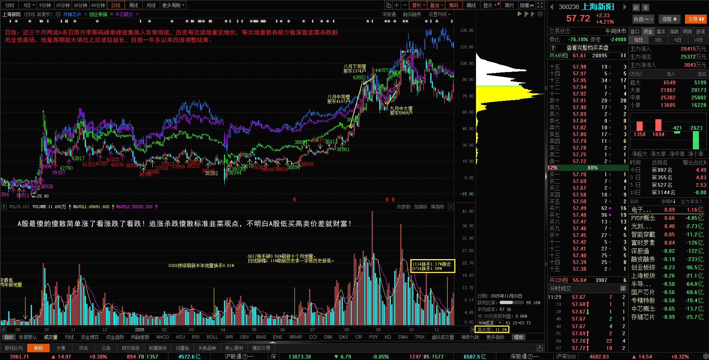
Task: Click 融资融券 link above chart
Action: pos(412,14)
